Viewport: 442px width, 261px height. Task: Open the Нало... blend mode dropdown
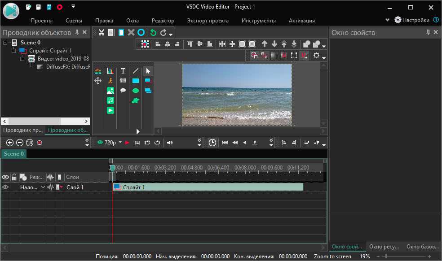(43, 187)
